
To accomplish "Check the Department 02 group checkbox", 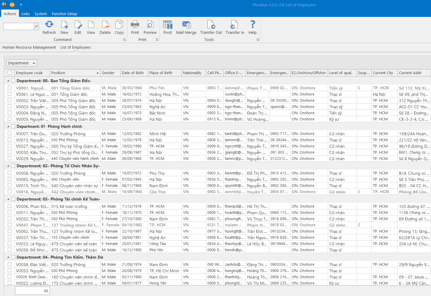I will [x=13, y=166].
